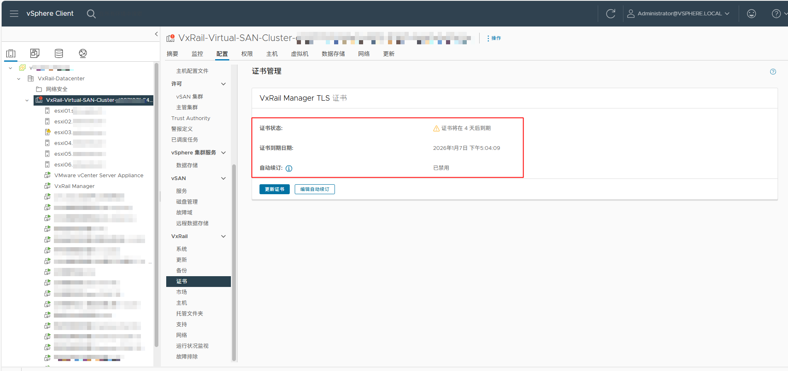Collapse the vSphere 集群服务 section
The height and width of the screenshot is (371, 788).
(x=223, y=152)
